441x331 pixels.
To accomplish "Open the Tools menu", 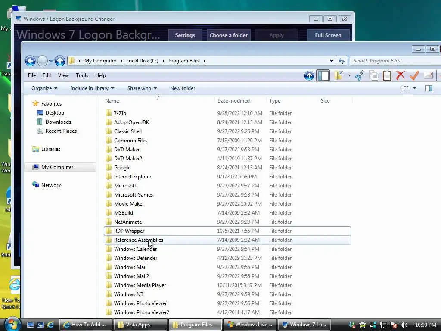I will point(82,75).
